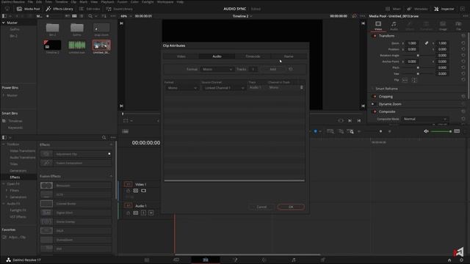Open the Format Mono dropdown in top row
470x264 pixels.
(217, 69)
